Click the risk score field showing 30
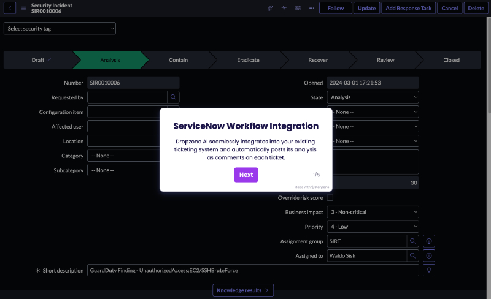This screenshot has width=491, height=299. pos(376,183)
